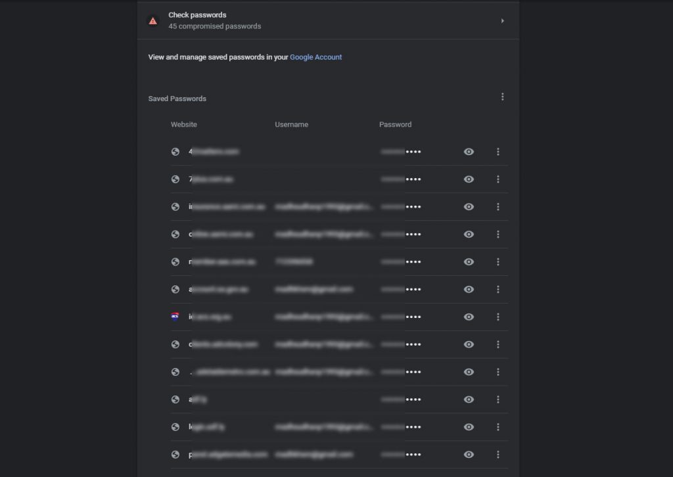673x477 pixels.
Task: Click the globe favicon of the site starting with dots
Action: 175,372
